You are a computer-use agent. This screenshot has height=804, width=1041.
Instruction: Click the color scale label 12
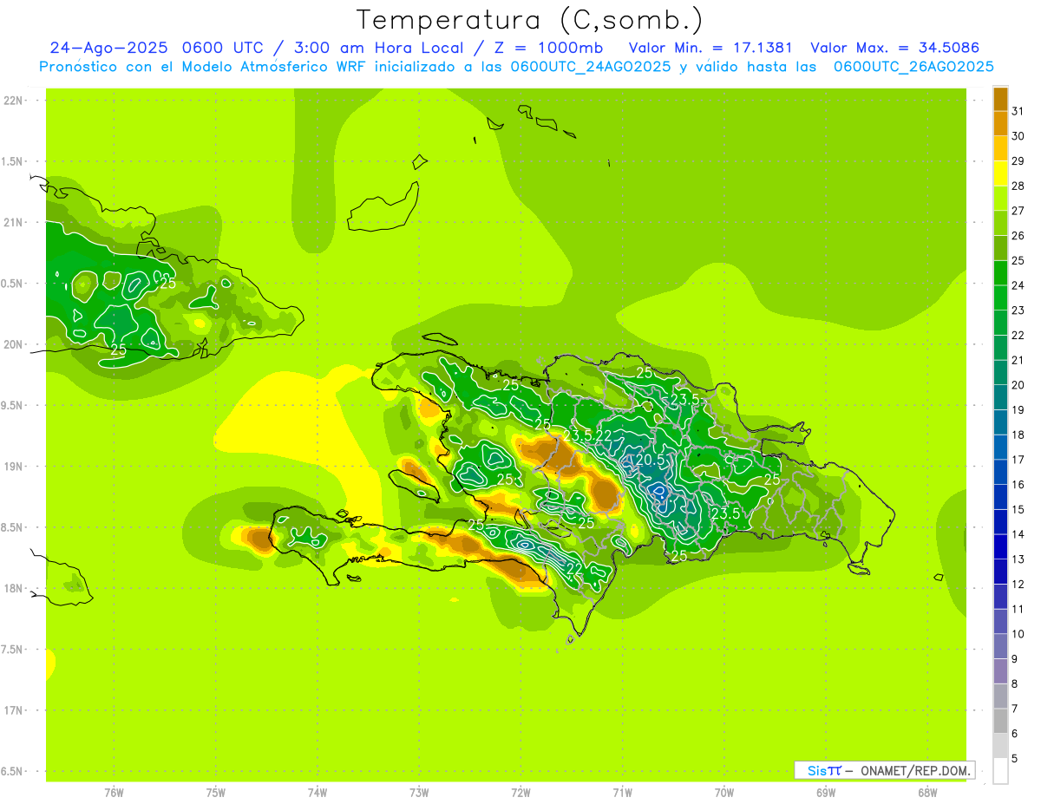tap(1018, 585)
